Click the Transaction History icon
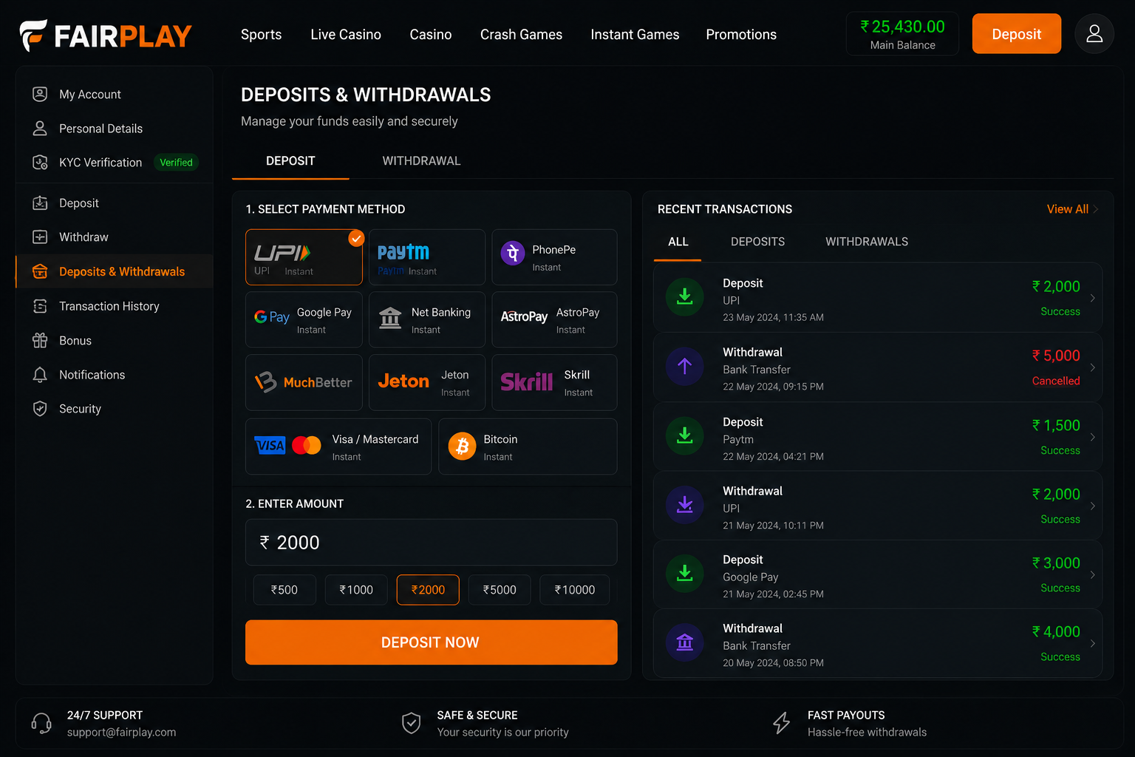The image size is (1135, 757). coord(40,306)
